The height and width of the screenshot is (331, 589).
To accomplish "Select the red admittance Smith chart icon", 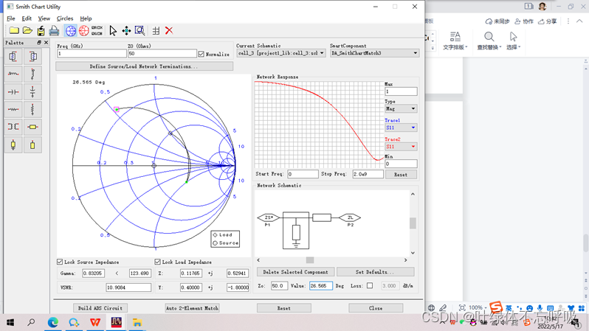I will (83, 31).
